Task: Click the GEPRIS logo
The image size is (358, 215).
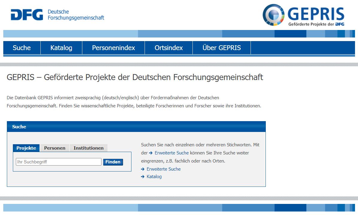Action: (x=304, y=15)
